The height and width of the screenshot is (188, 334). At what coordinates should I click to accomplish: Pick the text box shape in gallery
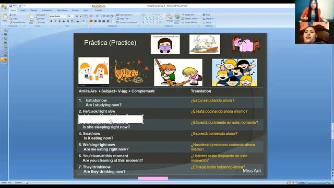143,15
